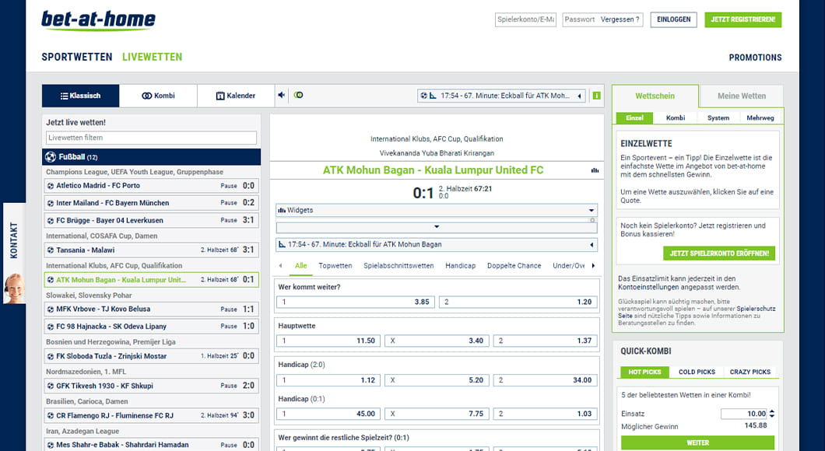Focus the Spielerkonto/E-Mail field
Image resolution: width=825 pixels, height=451 pixels.
pos(525,19)
